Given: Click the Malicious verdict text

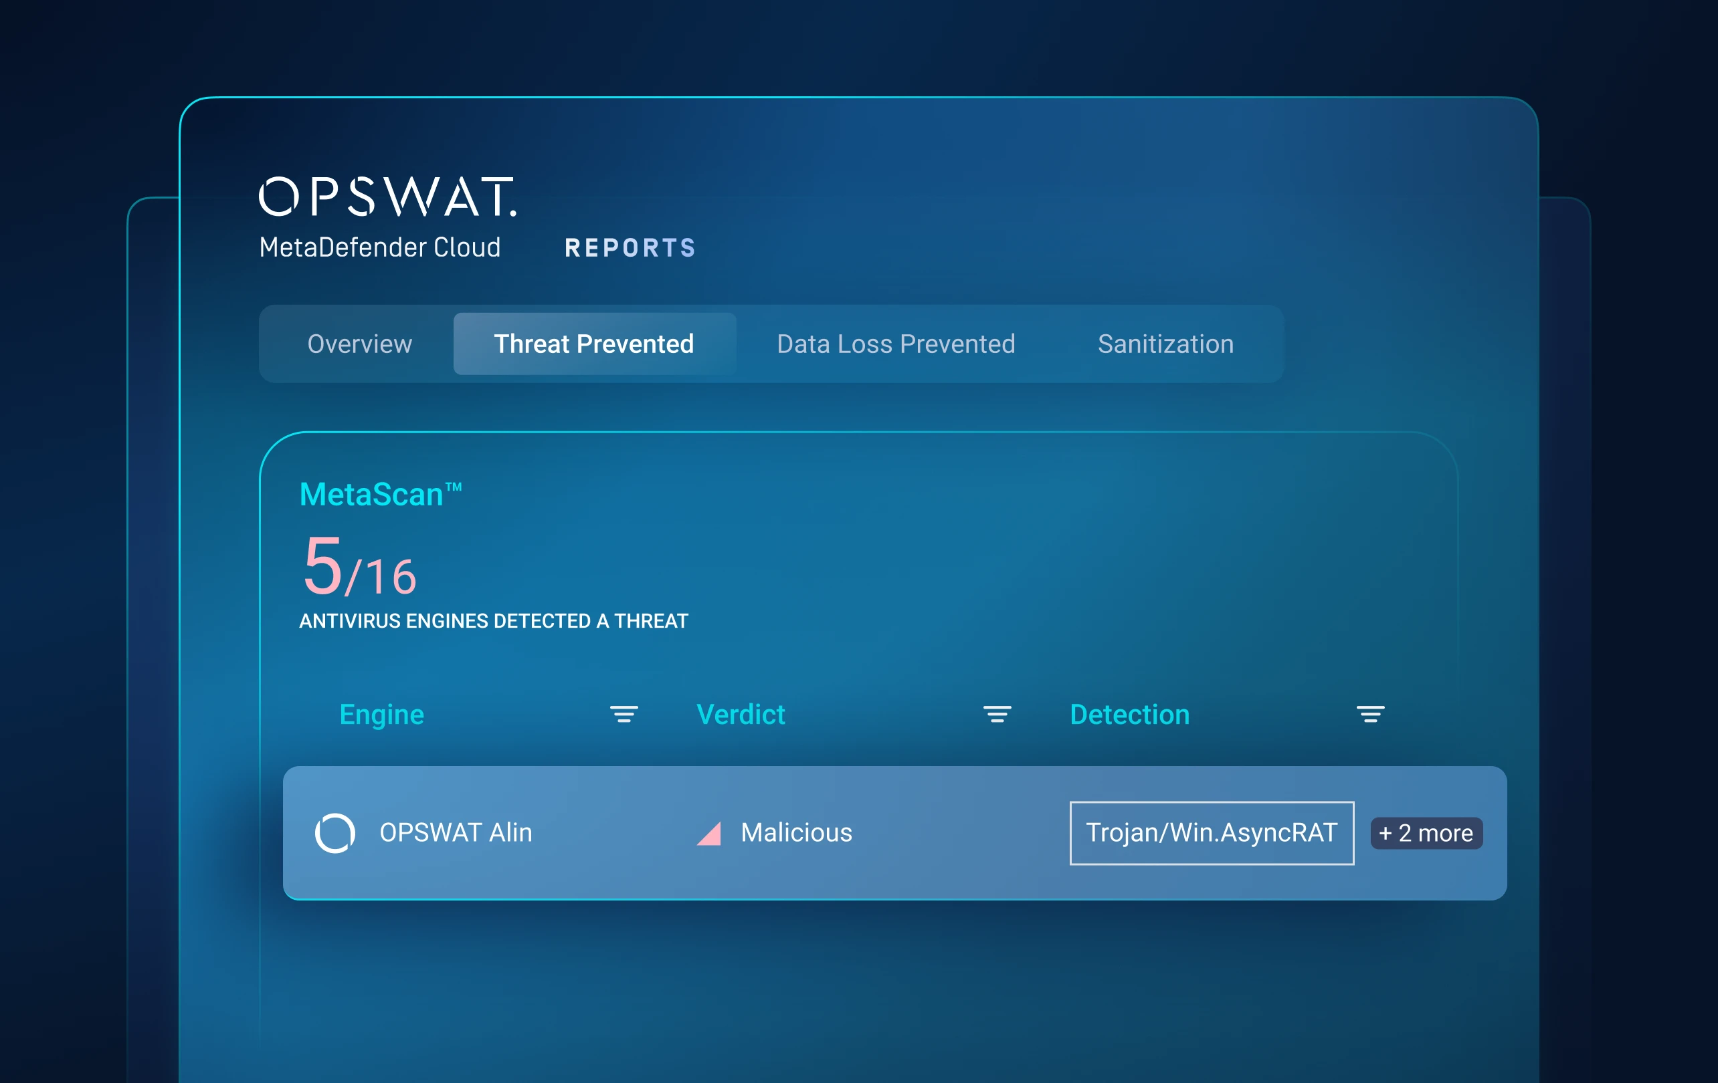Looking at the screenshot, I should [796, 833].
